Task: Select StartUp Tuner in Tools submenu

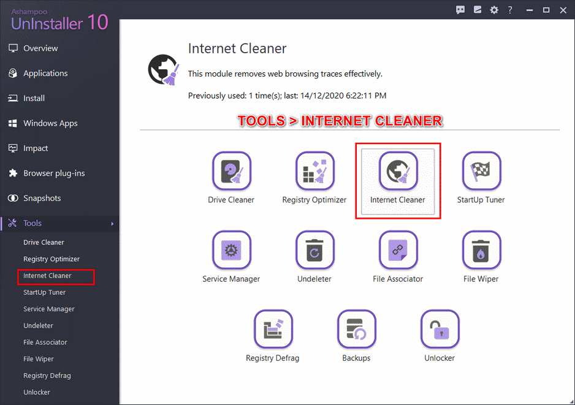Action: click(44, 292)
